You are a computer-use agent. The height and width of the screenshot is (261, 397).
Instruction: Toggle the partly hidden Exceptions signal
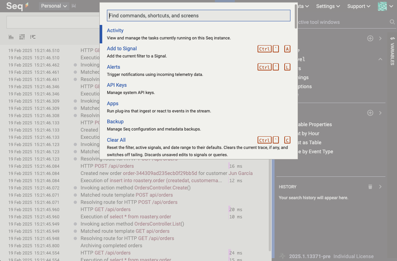pos(305,86)
